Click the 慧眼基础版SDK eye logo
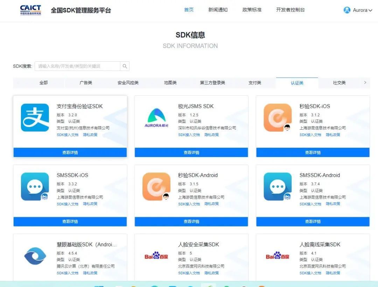This screenshot has height=287, width=378. point(35,256)
